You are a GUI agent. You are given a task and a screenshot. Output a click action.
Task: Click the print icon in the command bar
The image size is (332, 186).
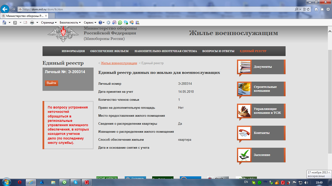[x=32, y=22]
